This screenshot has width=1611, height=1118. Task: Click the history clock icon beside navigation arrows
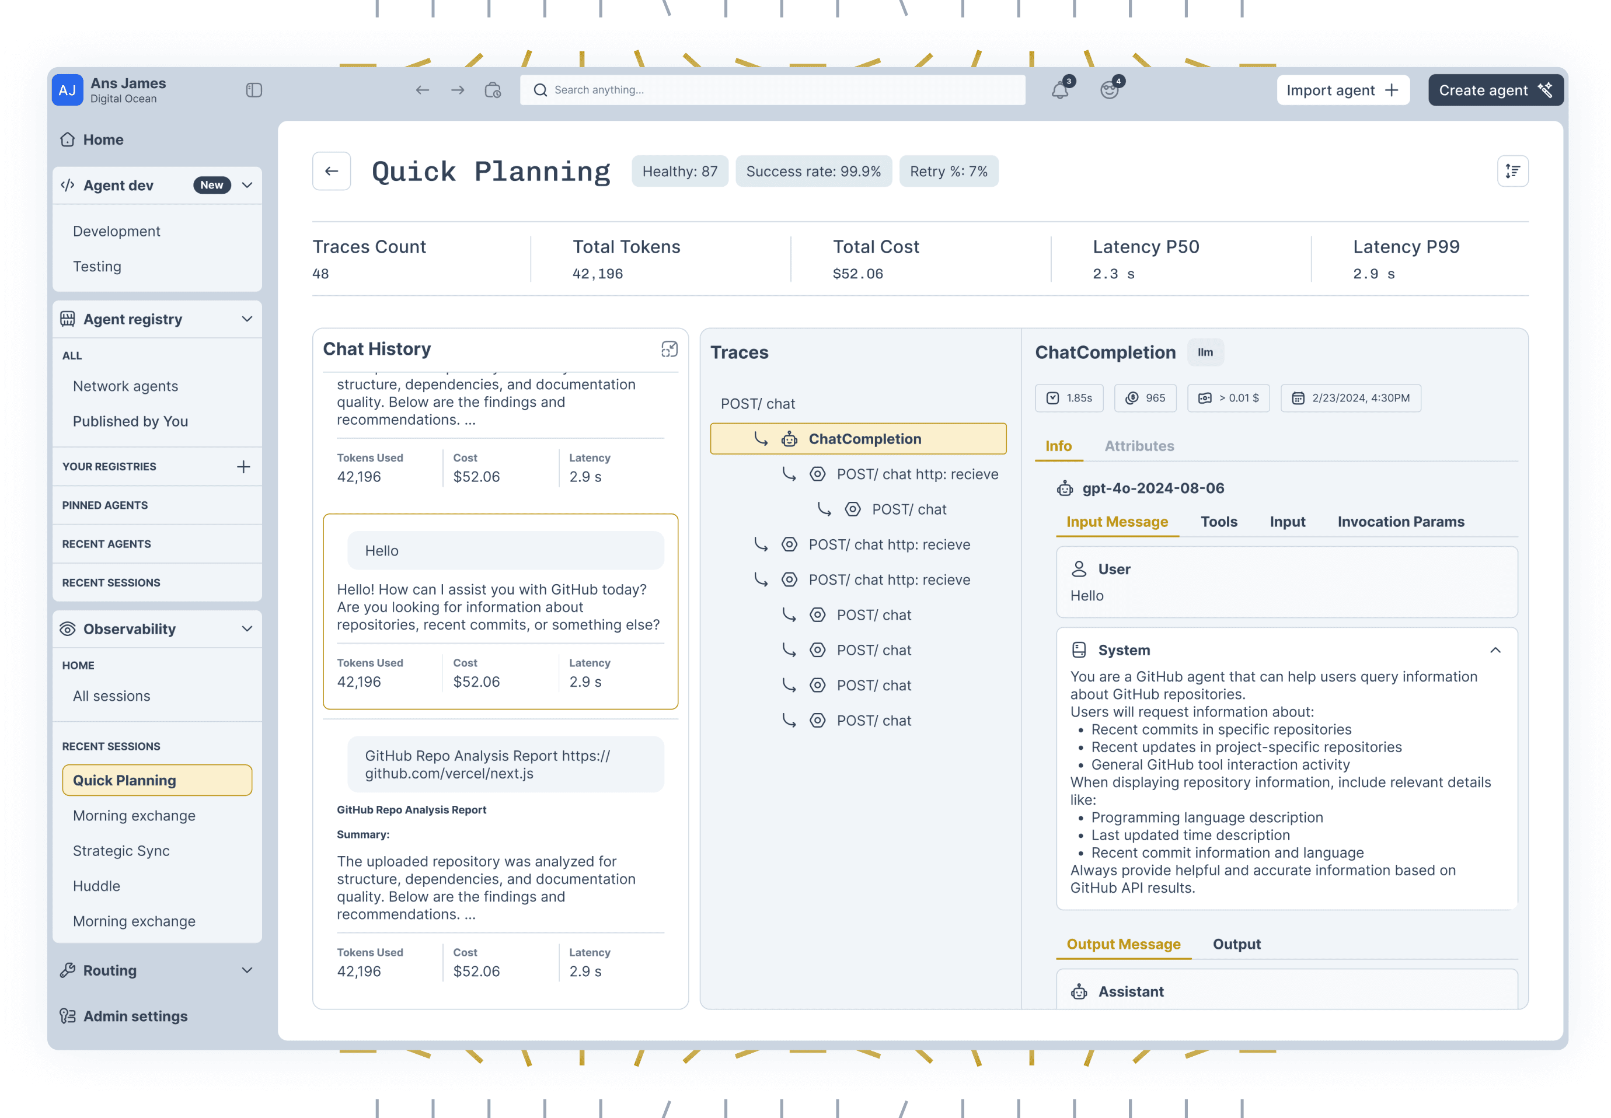pos(493,90)
